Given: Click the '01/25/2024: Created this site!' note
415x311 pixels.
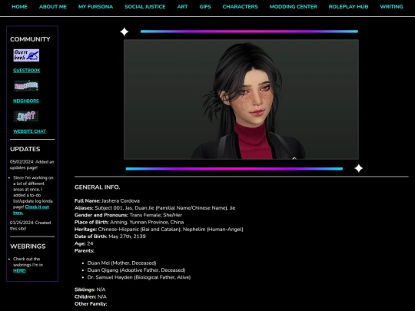Looking at the screenshot, I should coord(31,226).
